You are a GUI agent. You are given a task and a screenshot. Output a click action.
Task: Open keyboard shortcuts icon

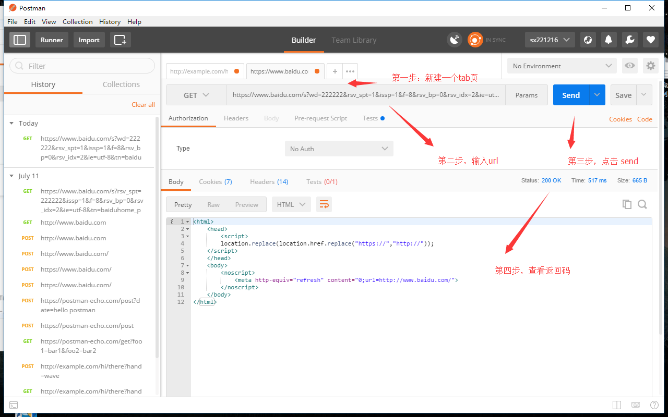pos(636,405)
